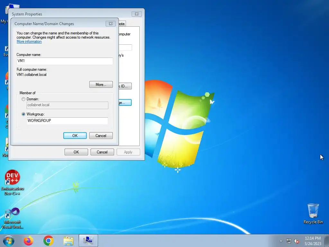Launch Firefox from the taskbar
The height and width of the screenshot is (247, 329).
[29, 241]
